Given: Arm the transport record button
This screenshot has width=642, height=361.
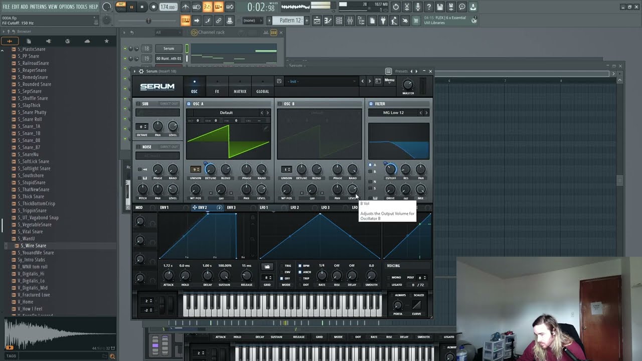Looking at the screenshot, I should (x=153, y=7).
